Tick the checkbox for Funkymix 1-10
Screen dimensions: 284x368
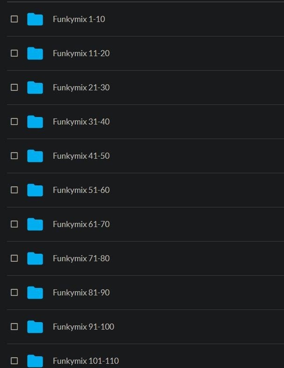click(15, 19)
